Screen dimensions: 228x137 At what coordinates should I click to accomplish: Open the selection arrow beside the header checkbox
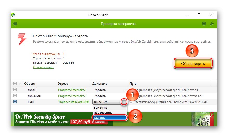(20, 83)
